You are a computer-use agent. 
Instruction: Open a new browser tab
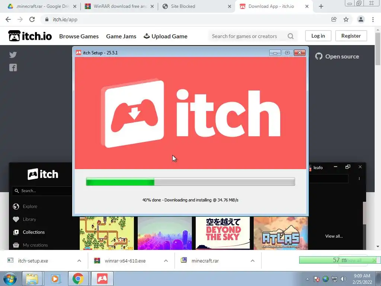pos(321,6)
